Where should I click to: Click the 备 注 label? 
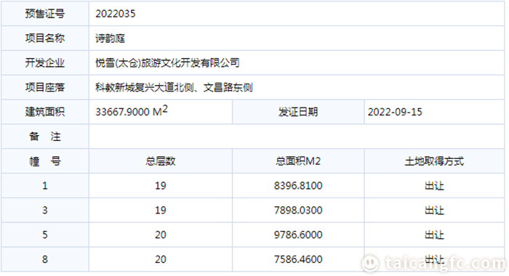click(45, 137)
